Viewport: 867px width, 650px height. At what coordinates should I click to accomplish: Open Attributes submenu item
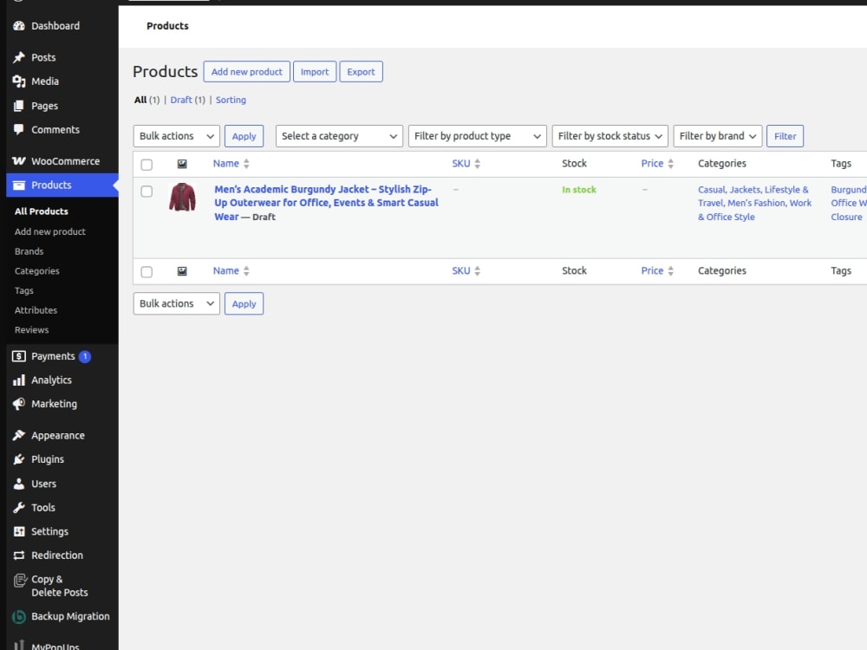pos(36,310)
